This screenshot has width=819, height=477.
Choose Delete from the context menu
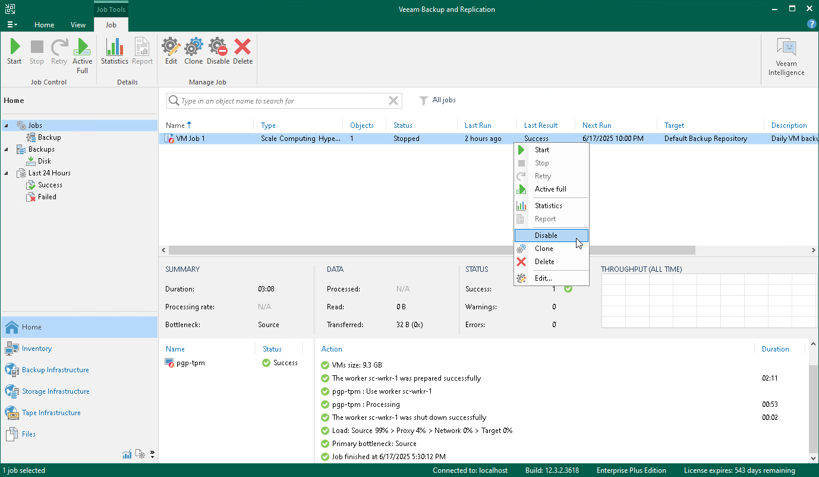pyautogui.click(x=552, y=262)
